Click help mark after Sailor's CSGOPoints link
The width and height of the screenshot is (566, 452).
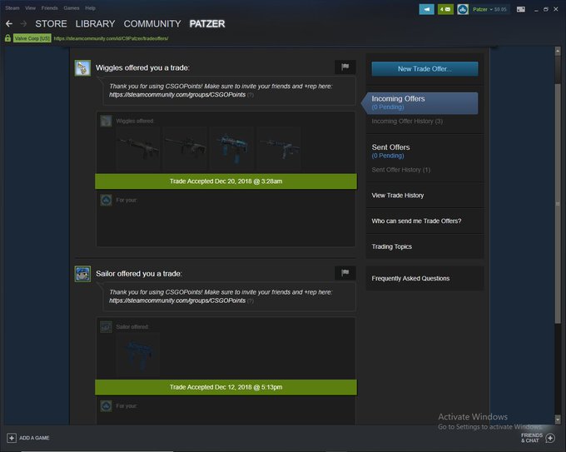tap(251, 301)
